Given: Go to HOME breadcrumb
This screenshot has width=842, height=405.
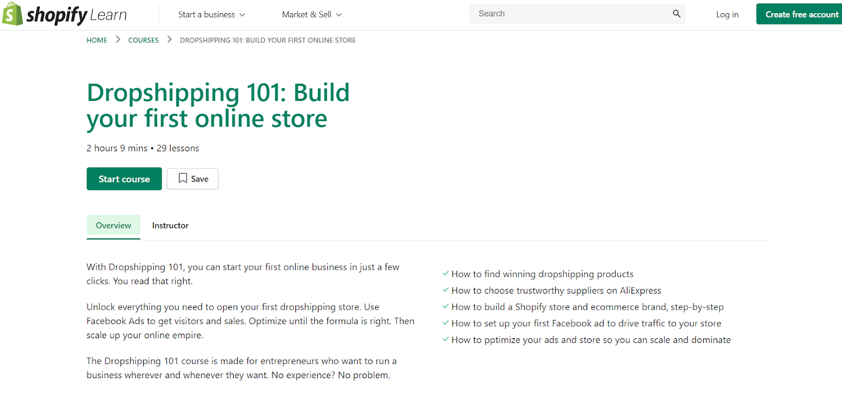Looking at the screenshot, I should (x=97, y=40).
